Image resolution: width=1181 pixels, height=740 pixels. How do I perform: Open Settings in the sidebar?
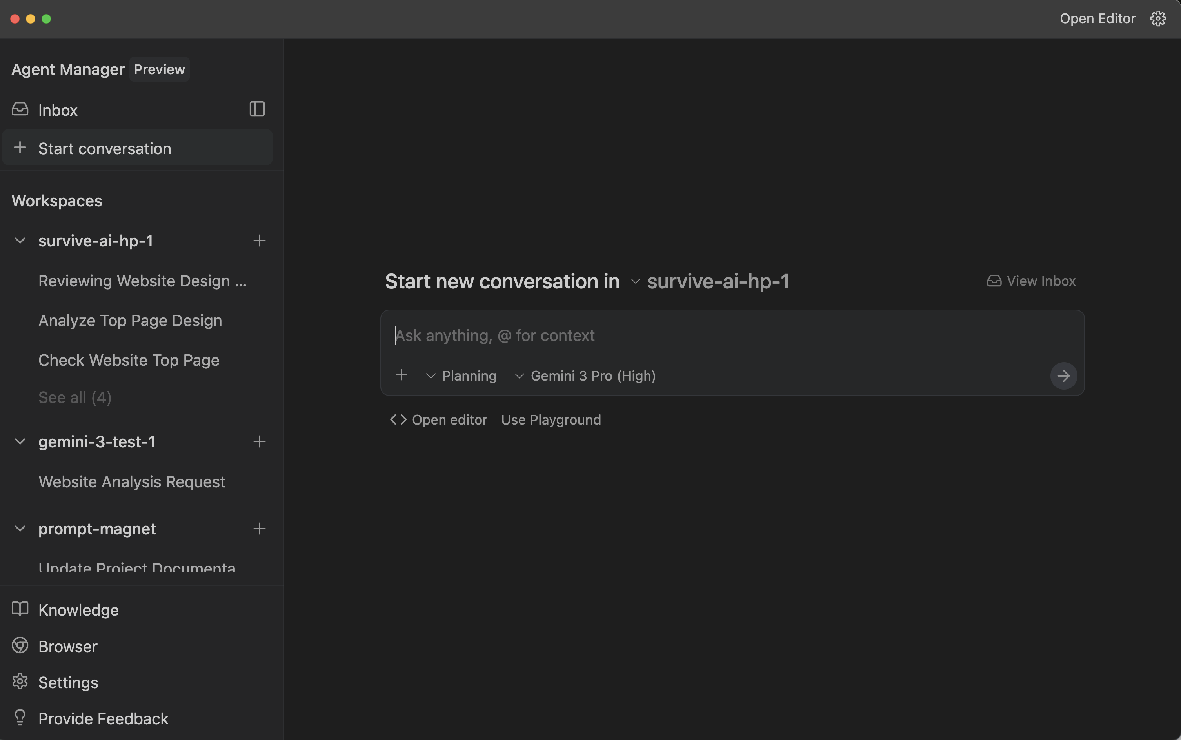[x=68, y=682]
